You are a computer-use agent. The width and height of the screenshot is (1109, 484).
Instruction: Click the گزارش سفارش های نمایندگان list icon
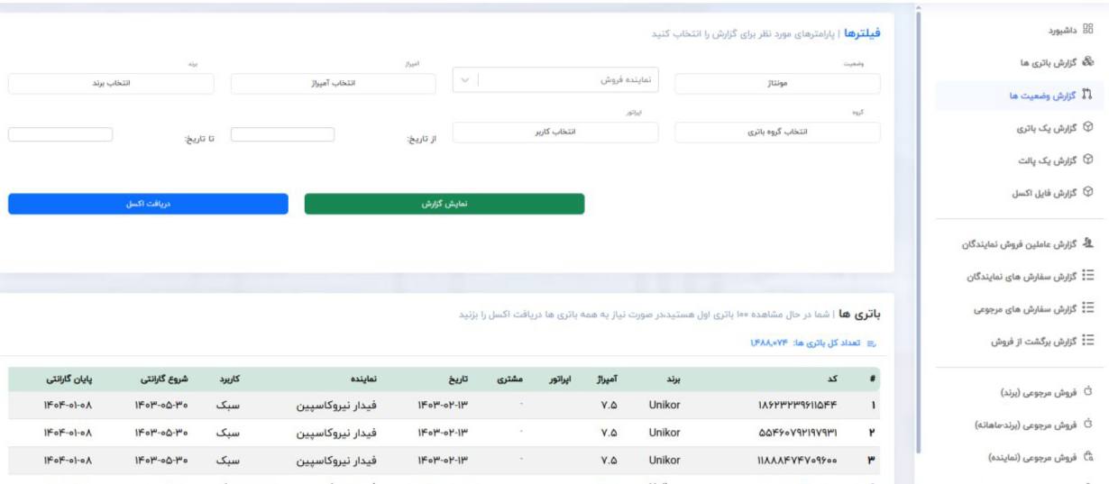1087,276
